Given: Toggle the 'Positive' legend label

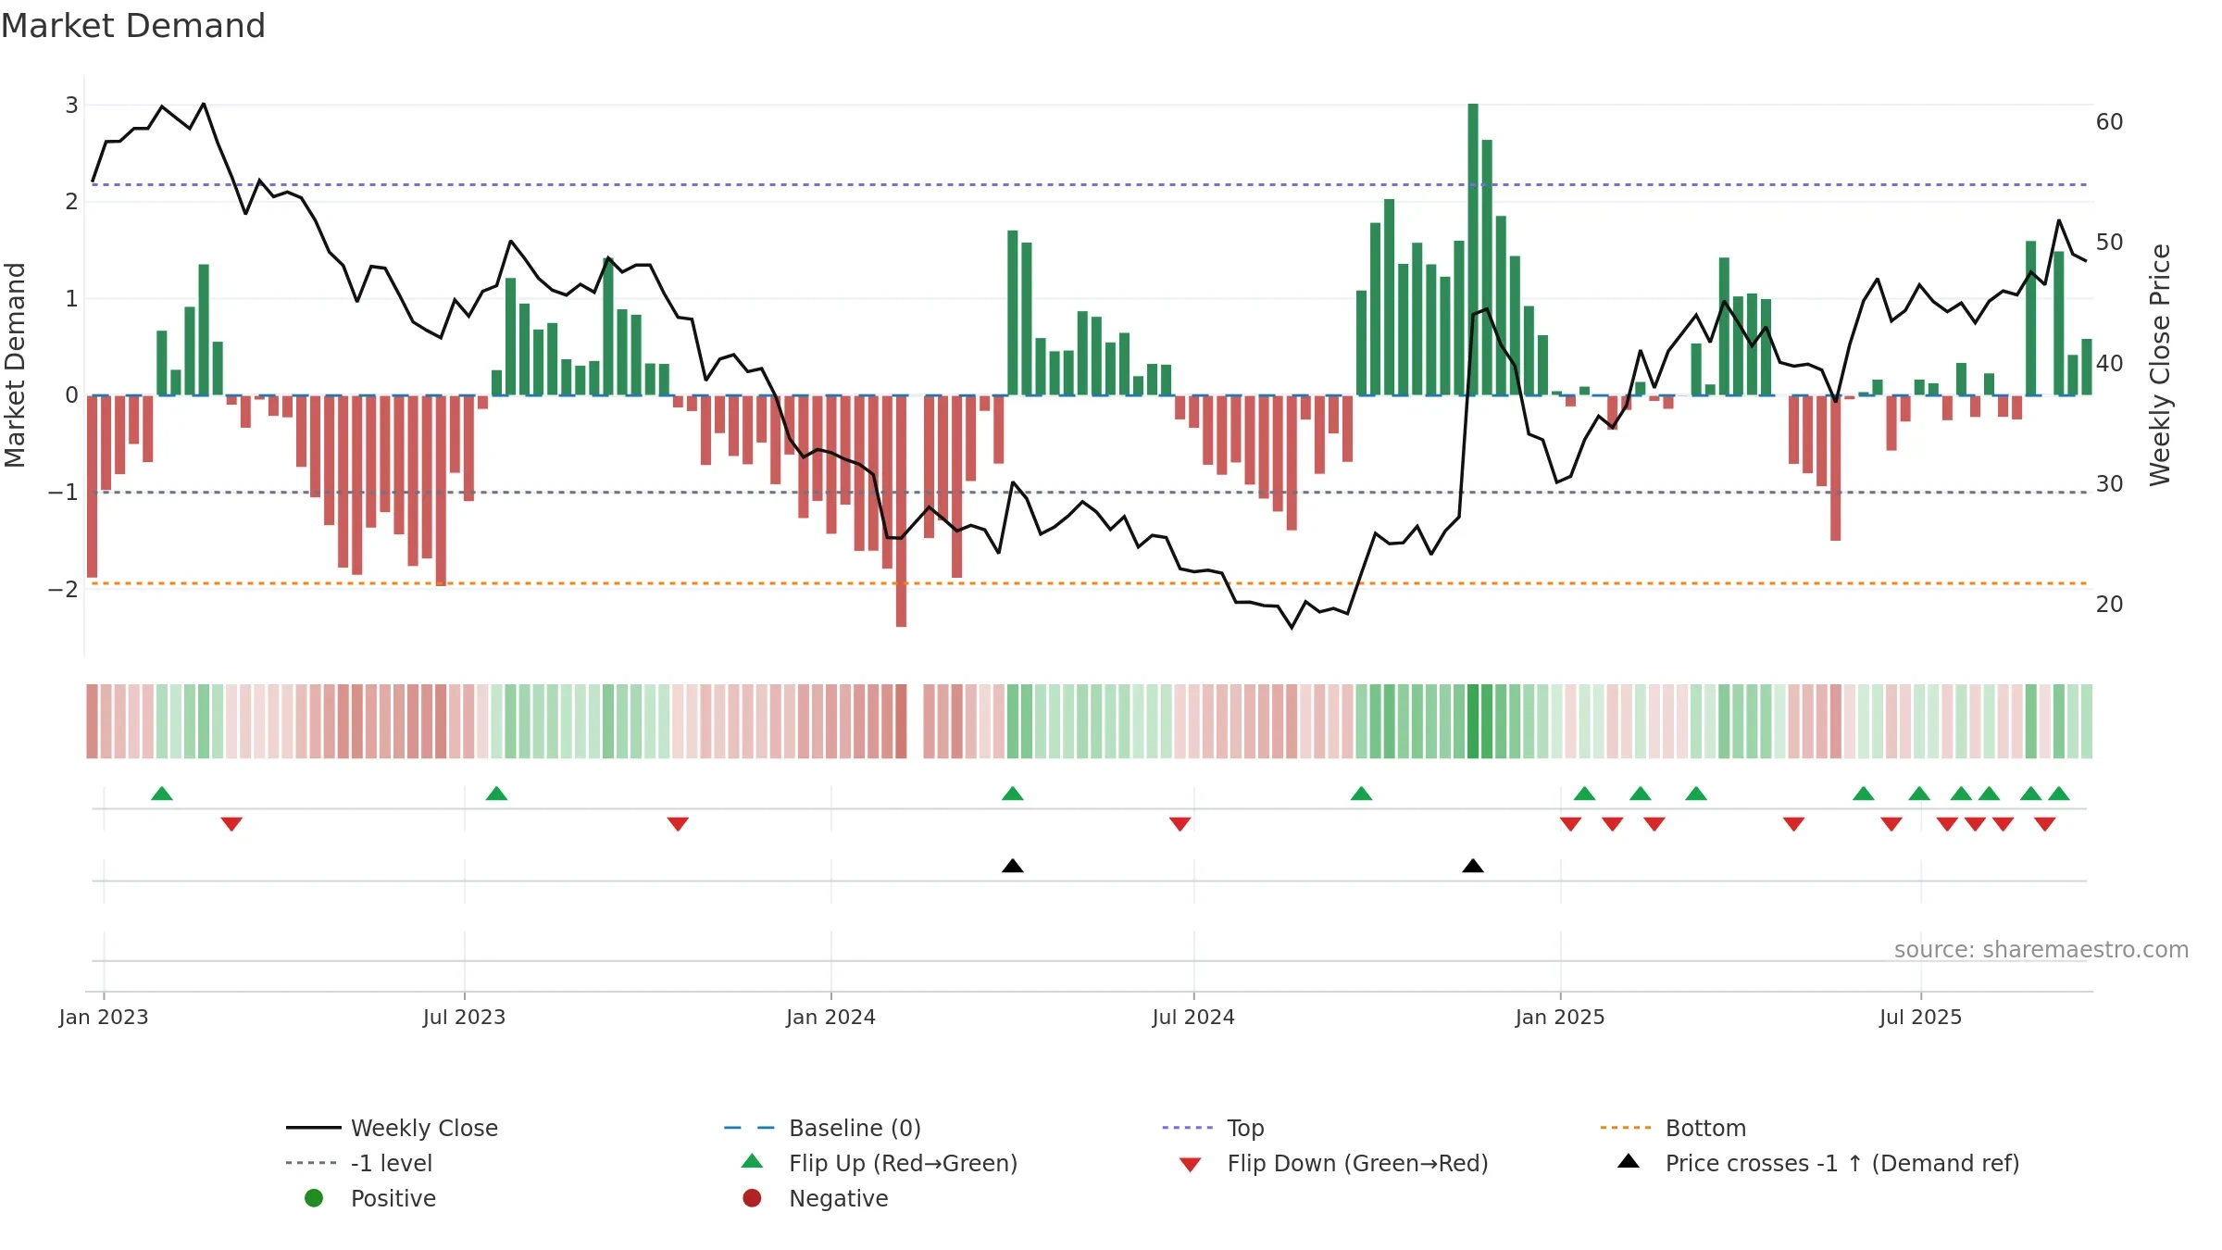Looking at the screenshot, I should [x=393, y=1198].
